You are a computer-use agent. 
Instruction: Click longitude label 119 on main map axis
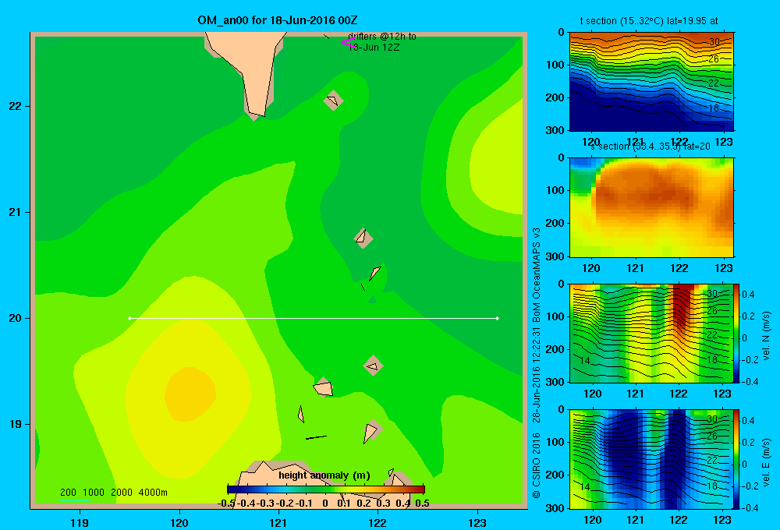pyautogui.click(x=80, y=522)
